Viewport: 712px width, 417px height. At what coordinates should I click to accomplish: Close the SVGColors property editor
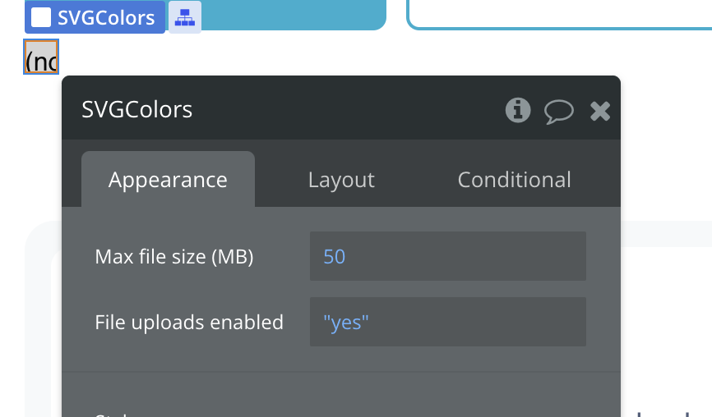coord(601,111)
